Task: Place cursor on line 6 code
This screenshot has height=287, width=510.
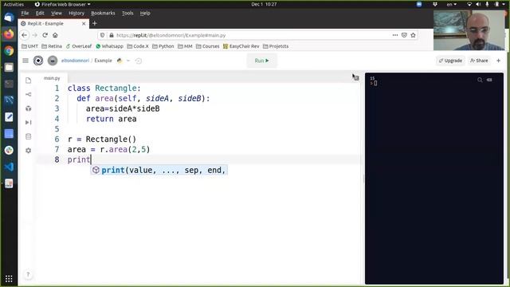Action: click(102, 140)
